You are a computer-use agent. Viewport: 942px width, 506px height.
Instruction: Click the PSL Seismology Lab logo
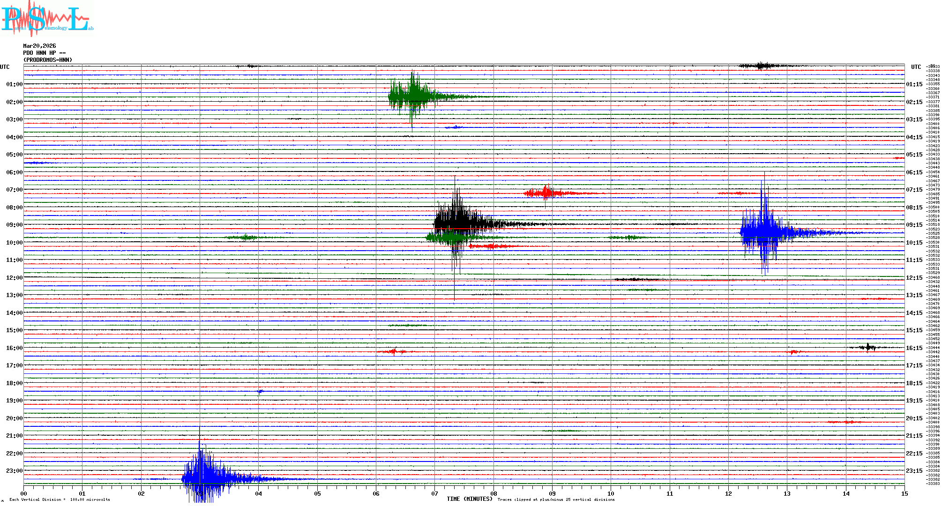click(47, 19)
